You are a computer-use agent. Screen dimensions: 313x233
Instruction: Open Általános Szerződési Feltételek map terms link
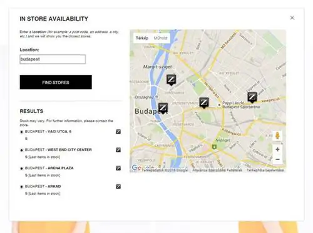(217, 171)
